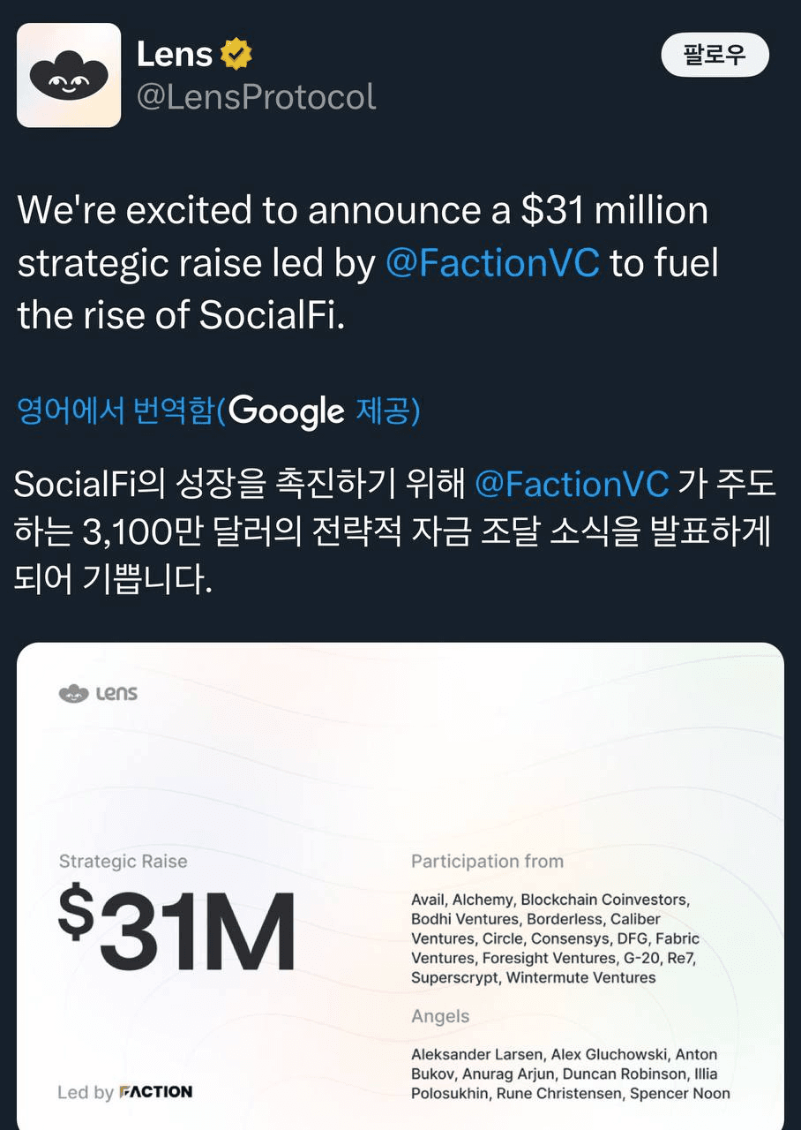Open the Lens cloud profile avatar
Viewport: 801px width, 1130px height.
69,75
